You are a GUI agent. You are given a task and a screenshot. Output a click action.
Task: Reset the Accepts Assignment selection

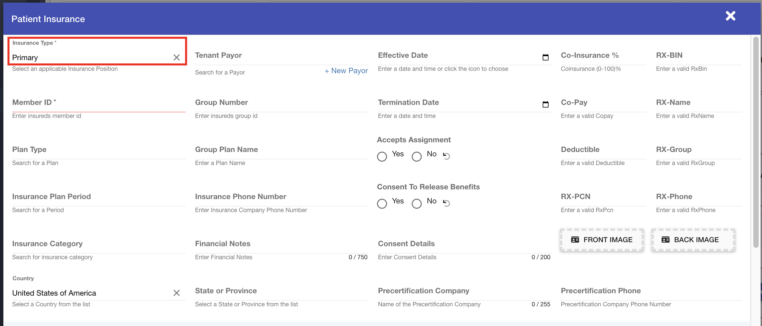pyautogui.click(x=446, y=156)
